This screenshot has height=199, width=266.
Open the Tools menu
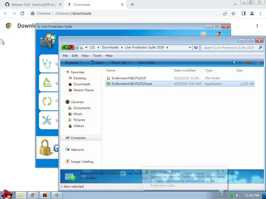[97, 56]
